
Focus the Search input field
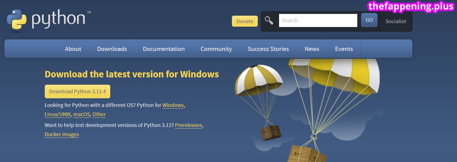pyautogui.click(x=318, y=20)
